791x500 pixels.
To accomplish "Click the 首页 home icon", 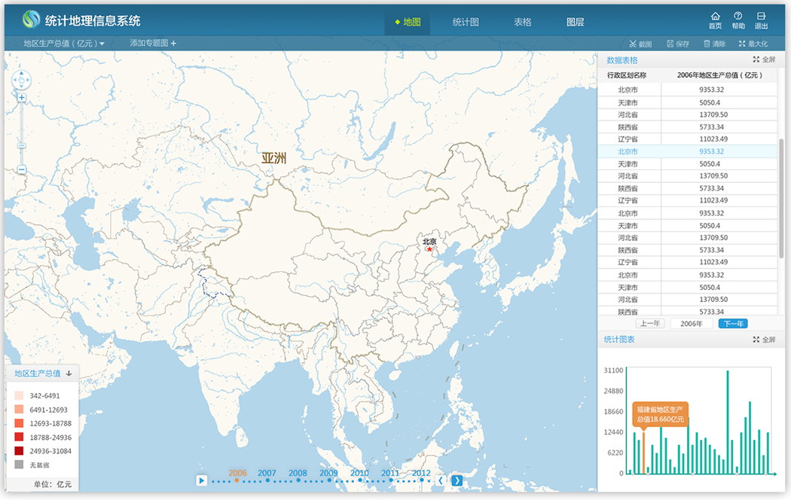I will pyautogui.click(x=715, y=17).
